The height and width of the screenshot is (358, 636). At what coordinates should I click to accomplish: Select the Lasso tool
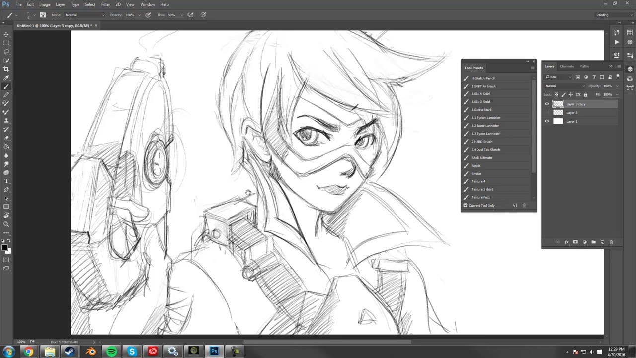click(6, 52)
